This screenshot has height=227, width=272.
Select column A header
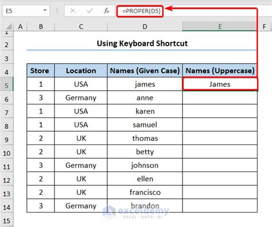[x=20, y=26]
